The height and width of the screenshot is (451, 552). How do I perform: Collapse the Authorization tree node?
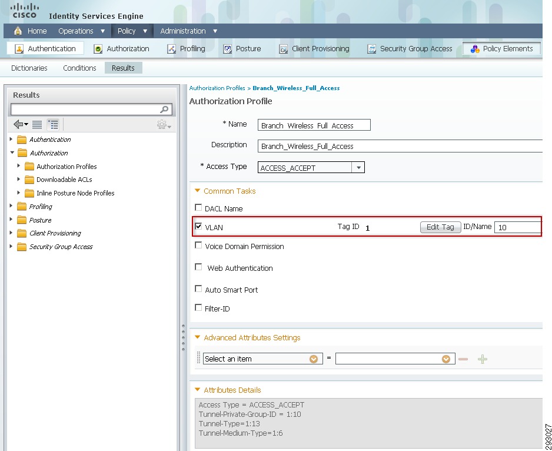12,152
